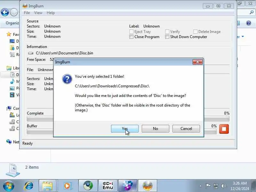Open Windows Media Player on taskbar
The width and height of the screenshot is (256, 192).
click(67, 186)
